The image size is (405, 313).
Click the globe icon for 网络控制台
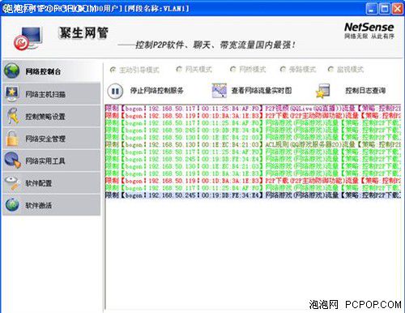pos(11,71)
